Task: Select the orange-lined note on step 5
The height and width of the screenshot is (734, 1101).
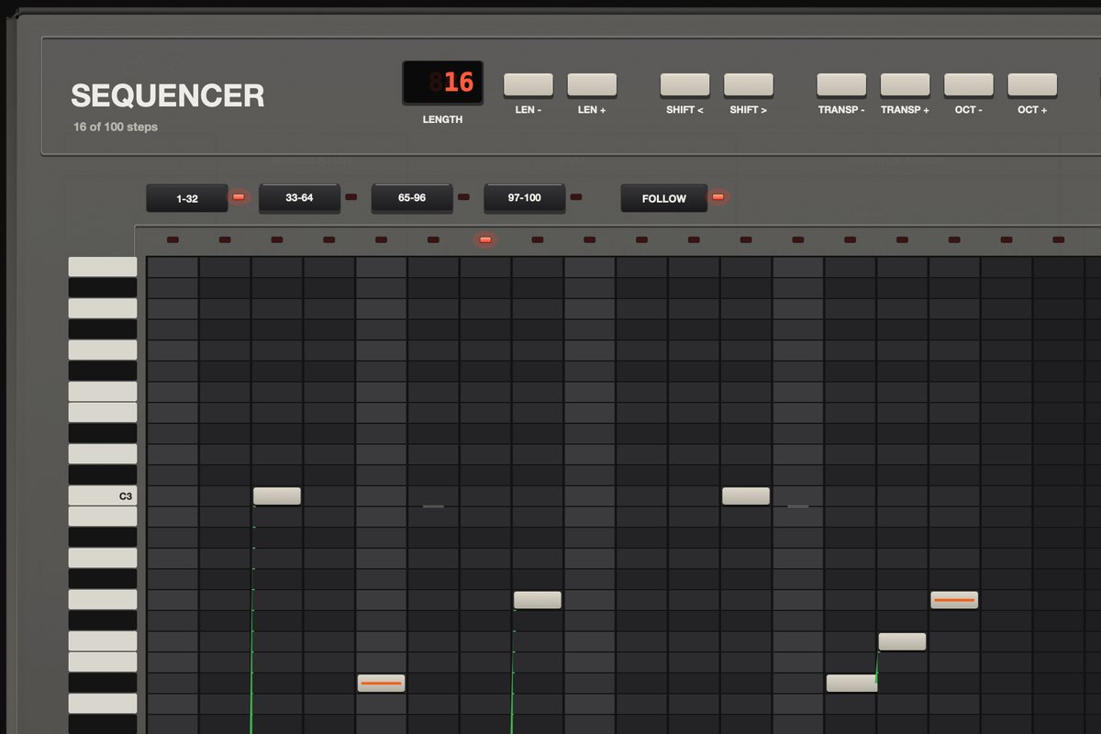Action: point(381,684)
